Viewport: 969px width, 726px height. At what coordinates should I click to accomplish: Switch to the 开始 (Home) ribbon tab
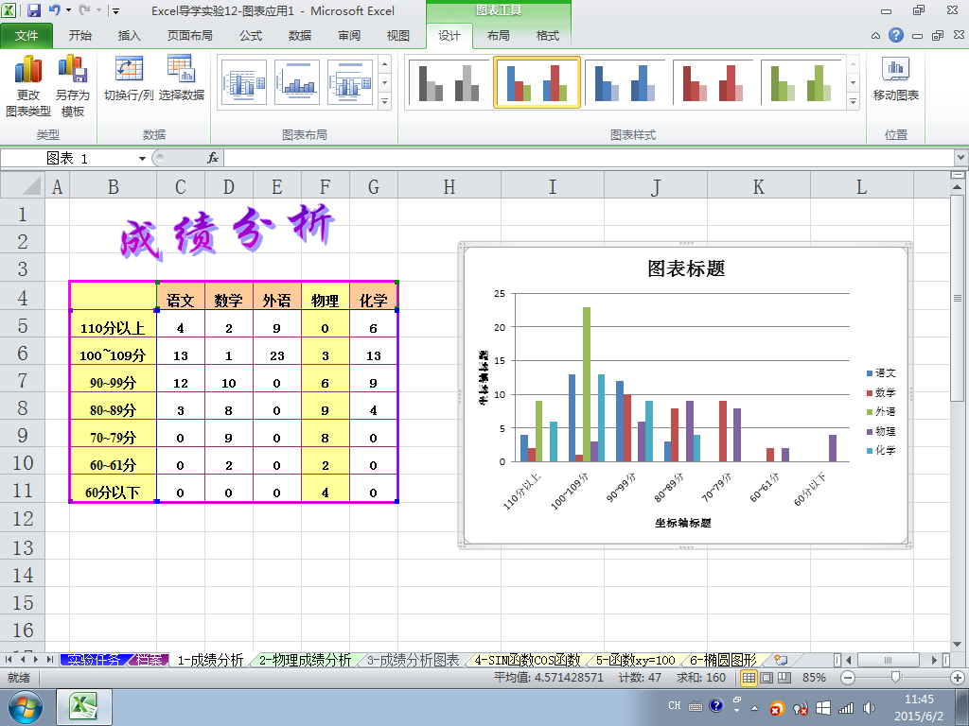click(80, 36)
